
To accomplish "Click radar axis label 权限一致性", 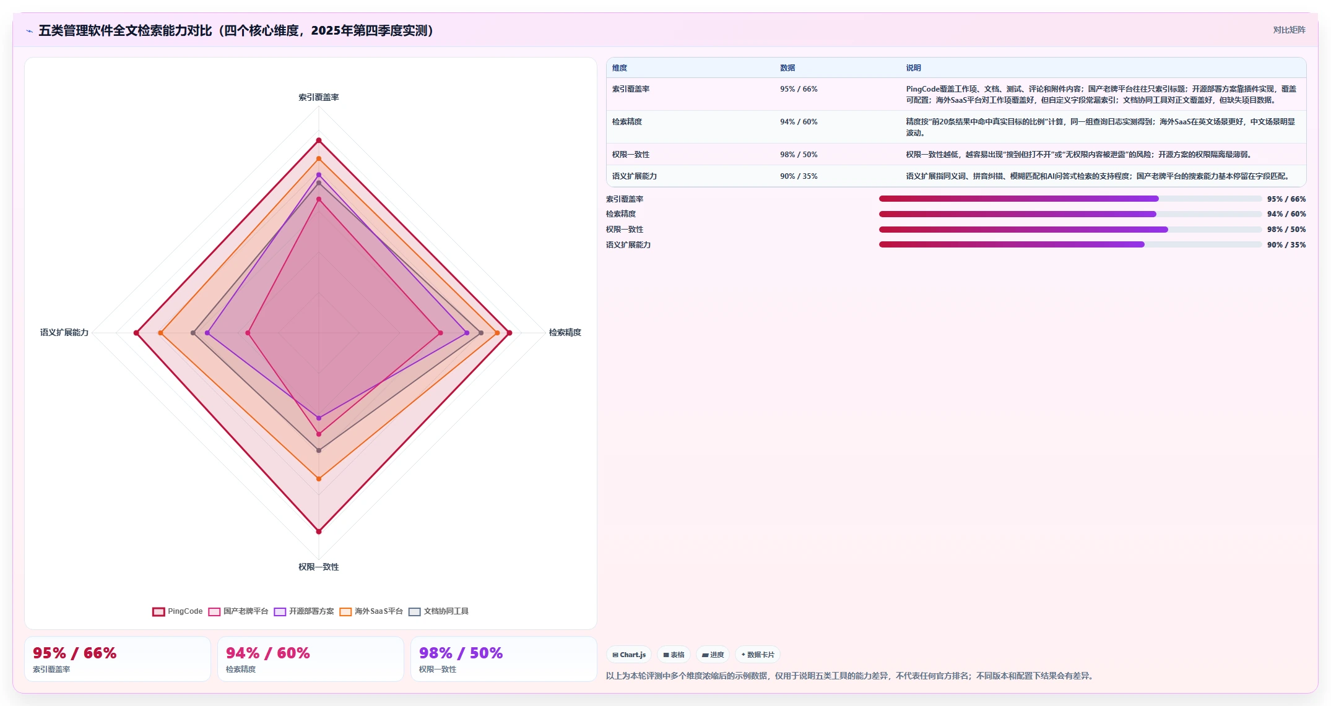I will [319, 567].
